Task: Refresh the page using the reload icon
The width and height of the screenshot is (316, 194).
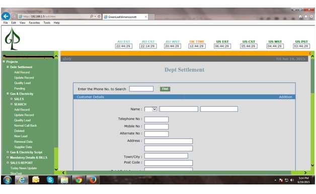Action: coord(99,16)
